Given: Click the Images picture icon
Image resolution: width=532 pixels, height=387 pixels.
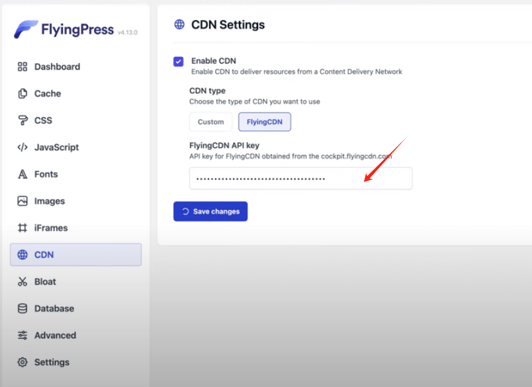Looking at the screenshot, I should [22, 201].
